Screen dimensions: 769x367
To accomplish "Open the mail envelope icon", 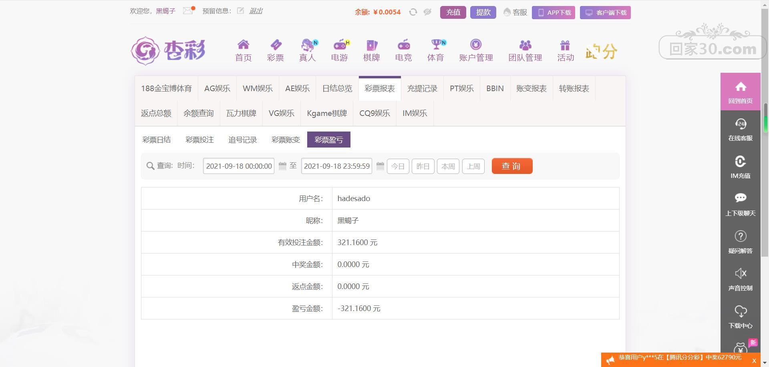I will point(188,11).
